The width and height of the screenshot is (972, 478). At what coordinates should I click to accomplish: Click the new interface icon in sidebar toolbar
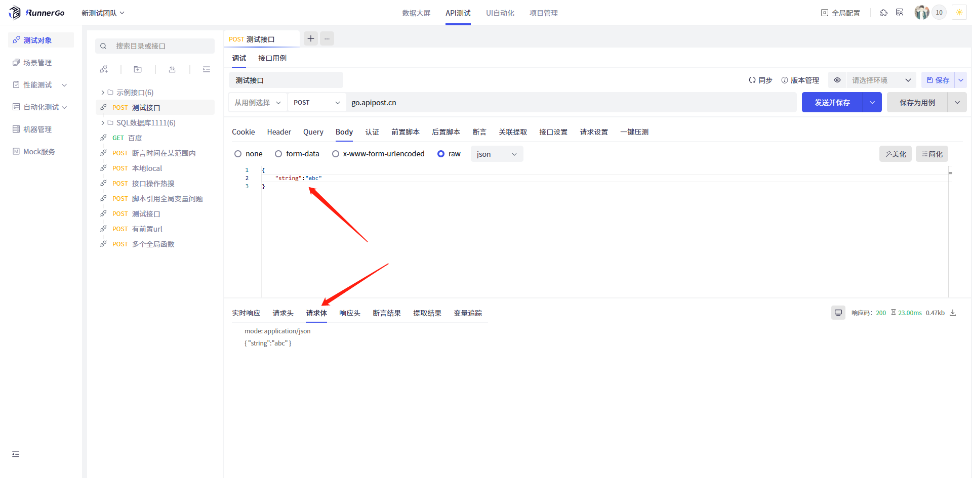tap(104, 69)
